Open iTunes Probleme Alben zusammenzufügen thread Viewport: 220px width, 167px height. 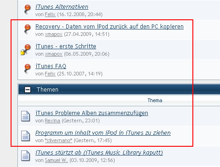[92, 113]
